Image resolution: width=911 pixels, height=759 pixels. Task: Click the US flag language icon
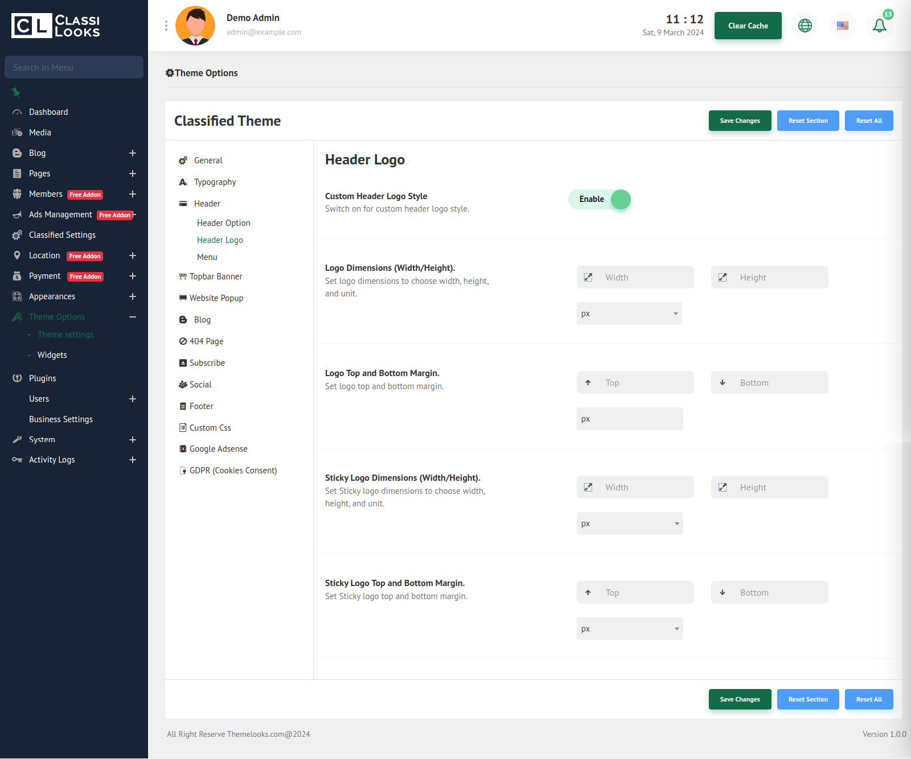(842, 26)
